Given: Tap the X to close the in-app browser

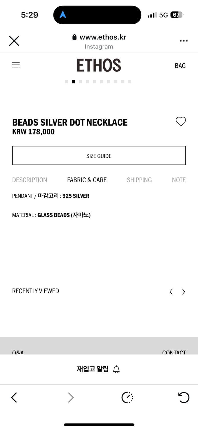Looking at the screenshot, I should [x=14, y=41].
